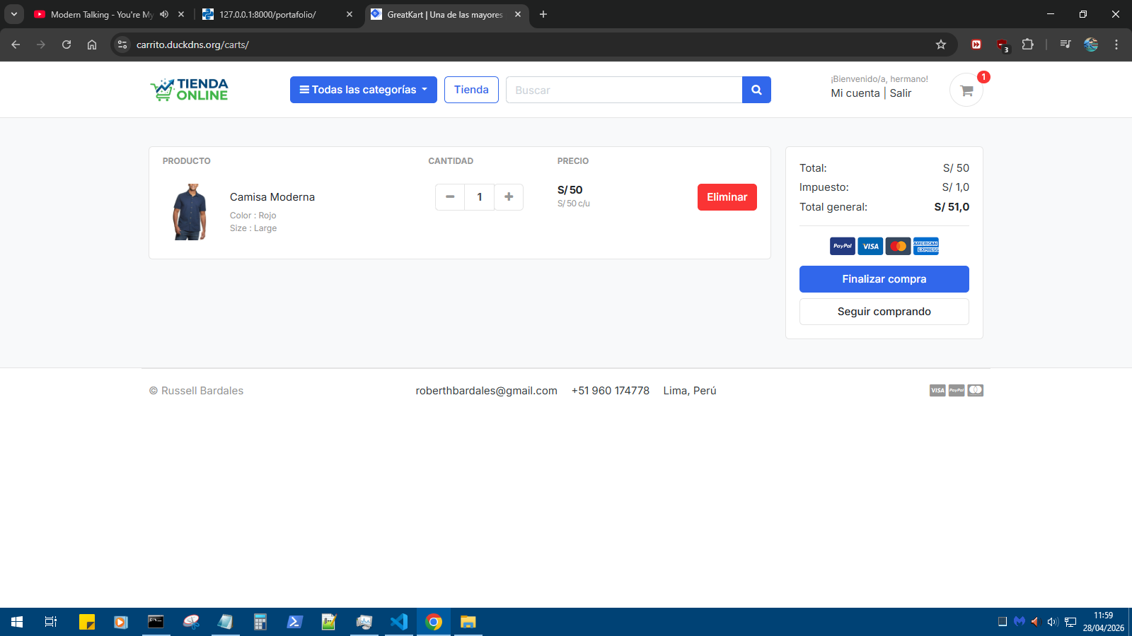Image resolution: width=1132 pixels, height=636 pixels.
Task: Click roberthbardales@gmail.com in footer
Action: (487, 391)
